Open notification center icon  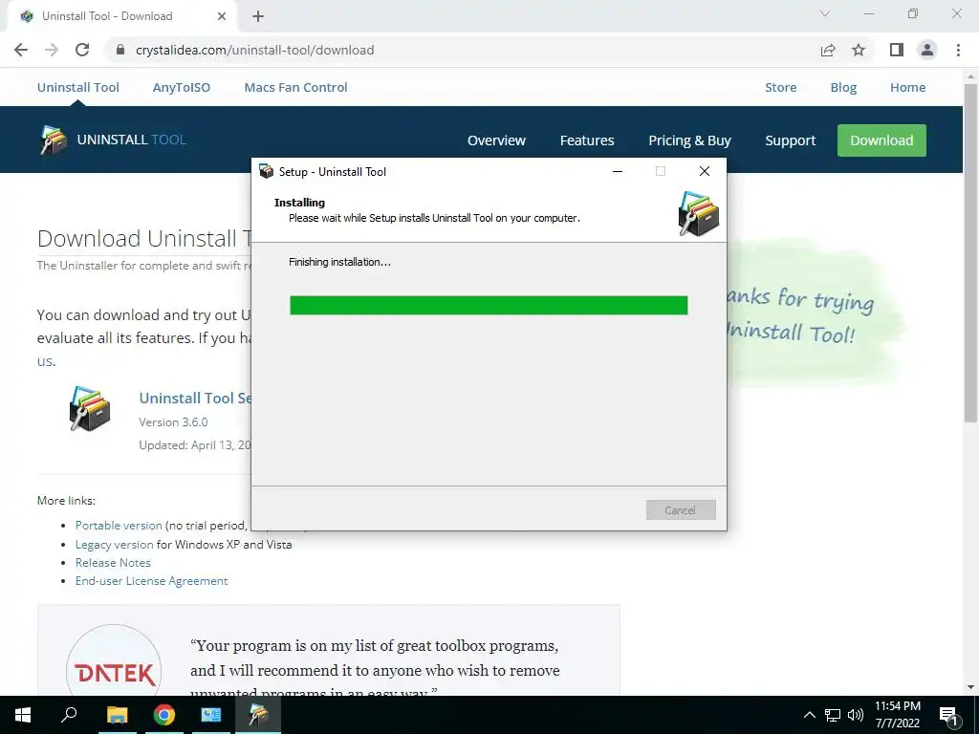tap(948, 716)
